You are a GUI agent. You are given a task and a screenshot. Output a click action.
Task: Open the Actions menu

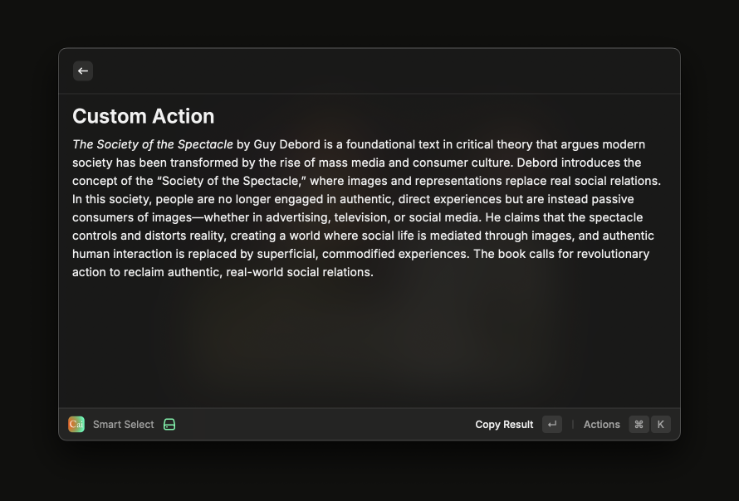[601, 425]
